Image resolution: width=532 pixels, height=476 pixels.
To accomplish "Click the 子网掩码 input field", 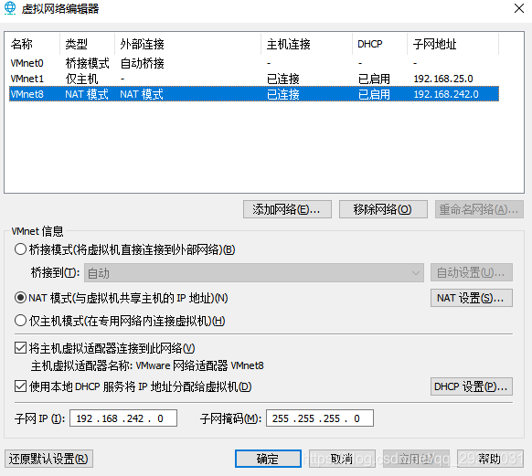I will point(320,418).
